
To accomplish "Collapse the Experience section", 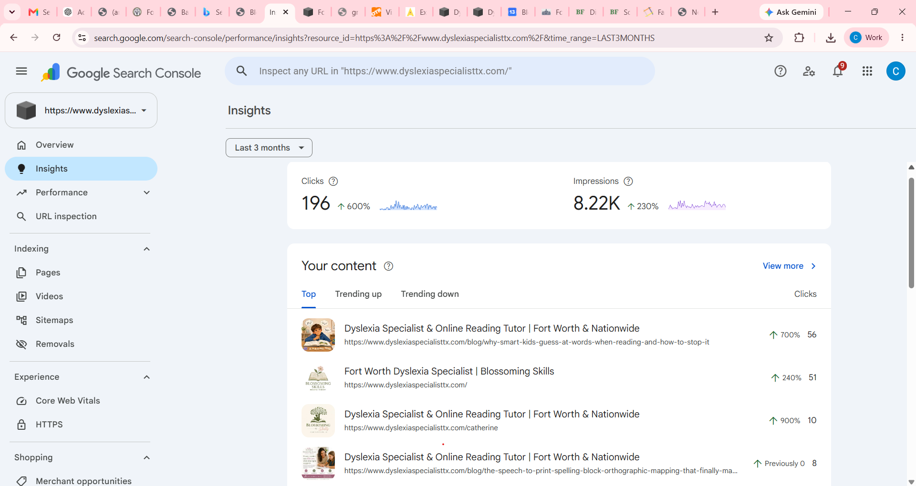I will [x=147, y=377].
